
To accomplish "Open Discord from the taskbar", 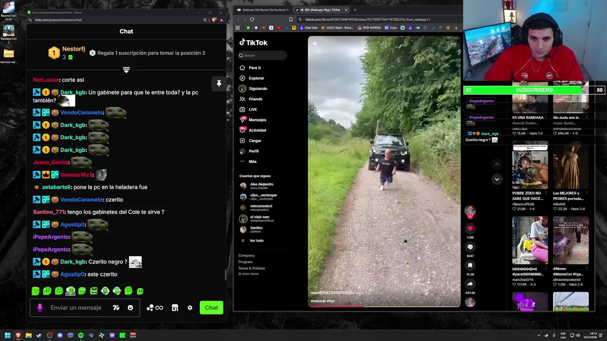I will [x=60, y=335].
